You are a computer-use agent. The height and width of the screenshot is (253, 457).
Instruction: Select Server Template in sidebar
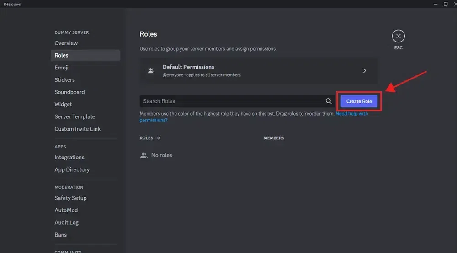click(x=75, y=116)
